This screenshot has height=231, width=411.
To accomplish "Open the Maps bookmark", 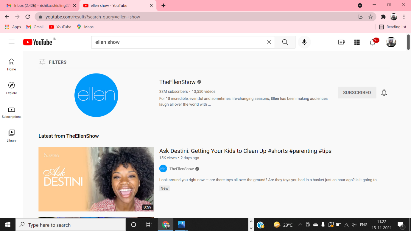I will (85, 27).
